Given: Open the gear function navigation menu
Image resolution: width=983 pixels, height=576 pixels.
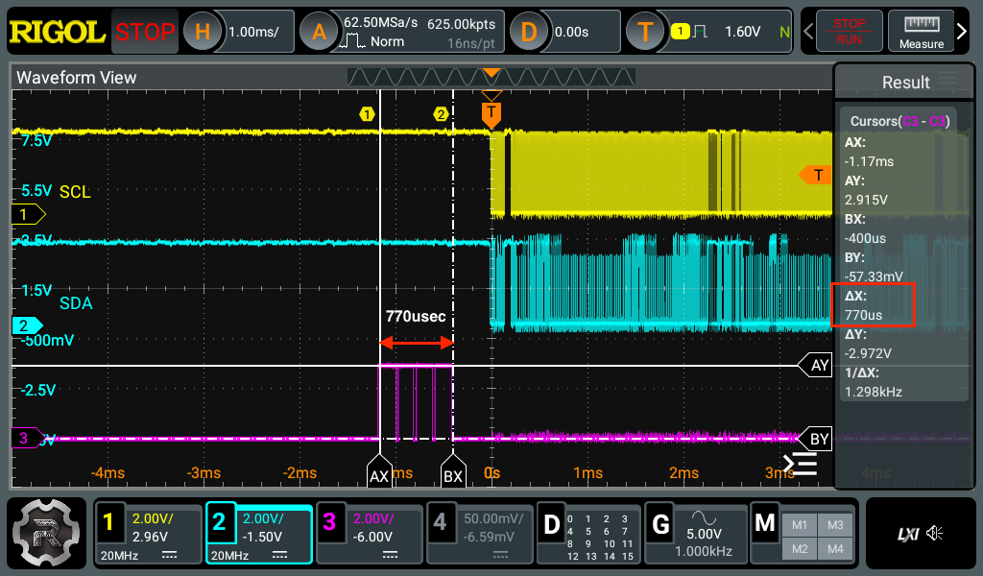Looking at the screenshot, I should pos(46,533).
